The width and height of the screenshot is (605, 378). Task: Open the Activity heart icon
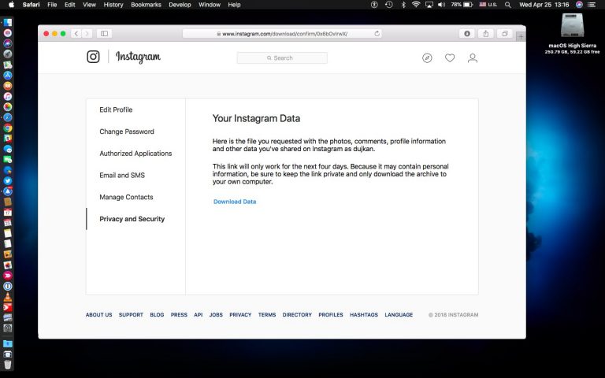450,57
